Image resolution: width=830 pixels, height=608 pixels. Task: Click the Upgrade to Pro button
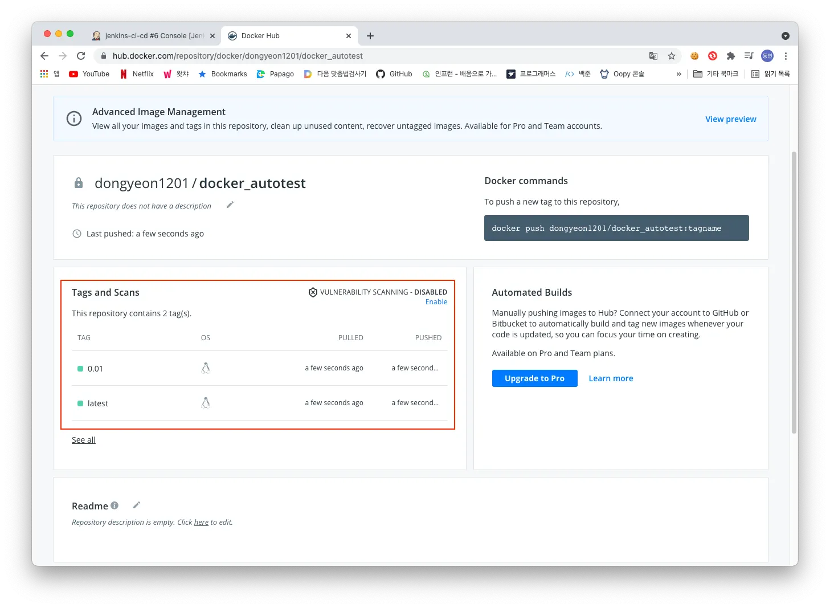535,378
